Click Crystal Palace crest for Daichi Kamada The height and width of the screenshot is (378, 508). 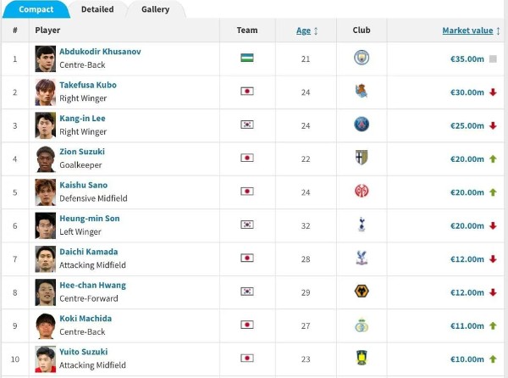362,258
